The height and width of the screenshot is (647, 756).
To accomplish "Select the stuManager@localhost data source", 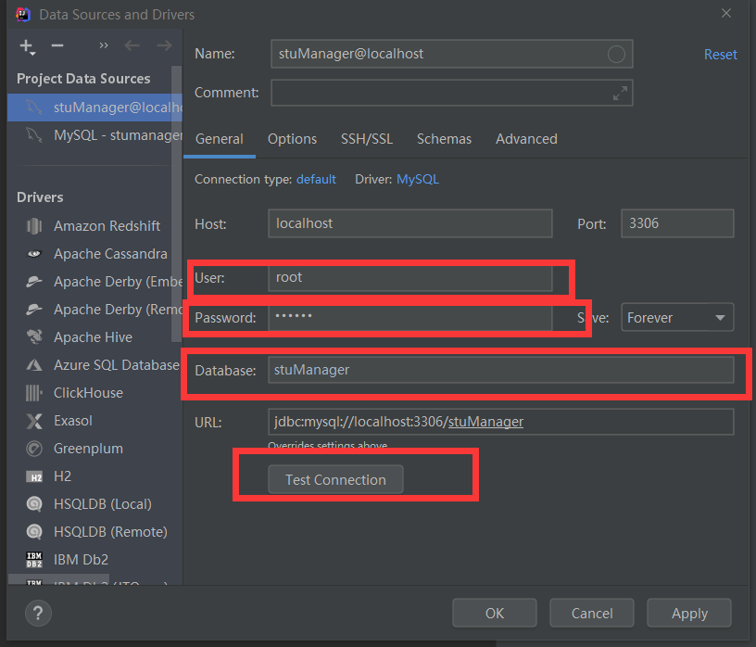I will click(x=95, y=108).
